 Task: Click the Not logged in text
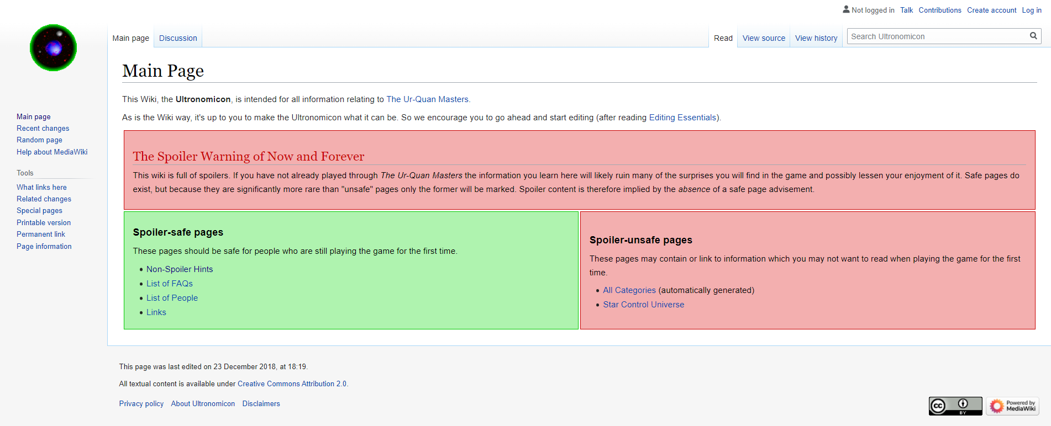873,10
